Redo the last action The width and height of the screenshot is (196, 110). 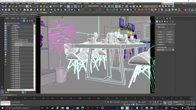coord(6,6)
